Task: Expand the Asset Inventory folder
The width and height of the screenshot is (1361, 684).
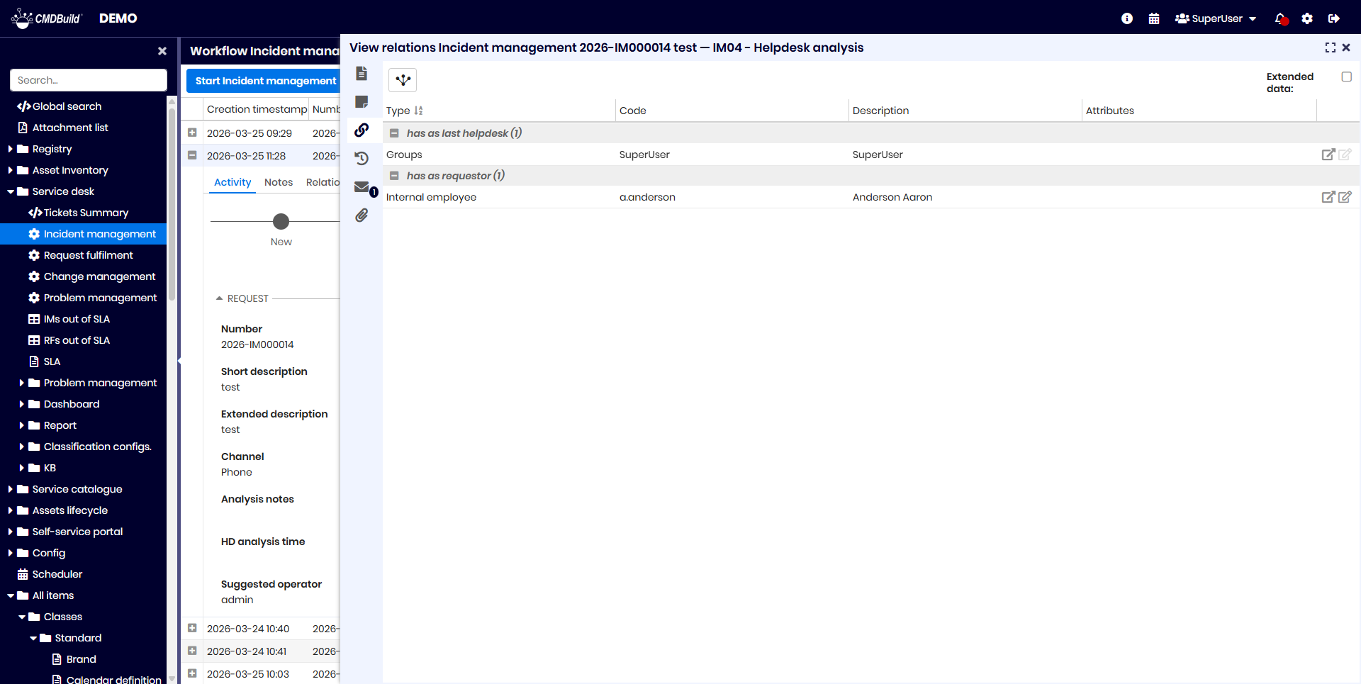Action: (x=11, y=170)
